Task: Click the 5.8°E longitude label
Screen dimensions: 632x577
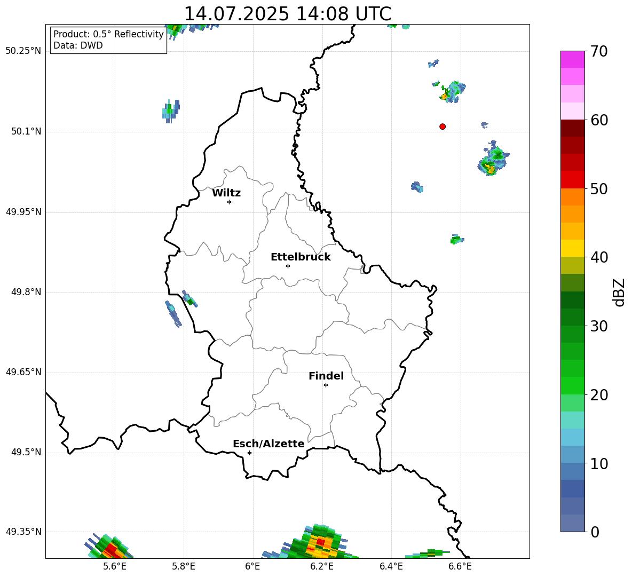Action: click(x=184, y=566)
